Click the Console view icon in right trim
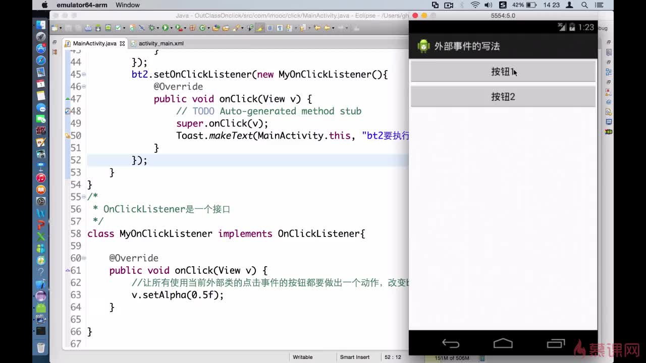The width and height of the screenshot is (646, 363). 609,122
